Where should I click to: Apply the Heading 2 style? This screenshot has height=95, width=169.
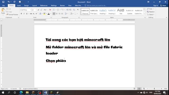(112, 12)
